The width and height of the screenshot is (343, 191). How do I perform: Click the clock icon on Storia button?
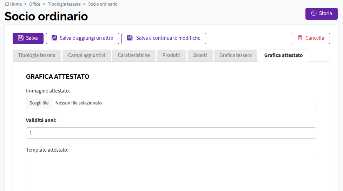click(x=314, y=13)
